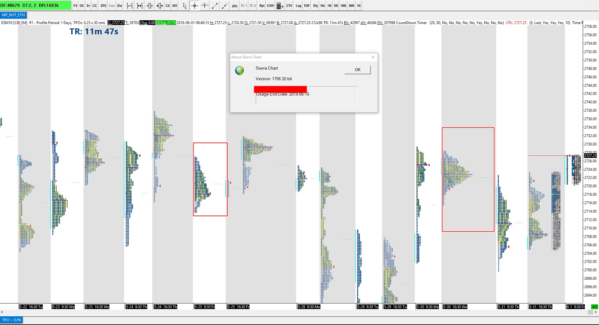Click the green DF/ST/BR status box
Viewport: 599px width, 325px height.
coord(36,5)
